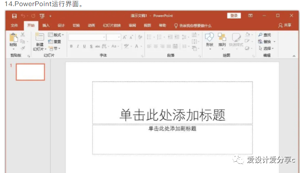The image size is (305, 173).
Task: Click the Redo icon in quick access toolbar
Action: pos(33,16)
